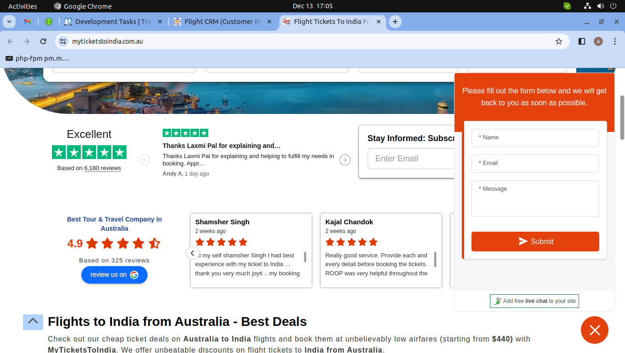Open review titled Thanks Laxmi Pal
Image resolution: width=625 pixels, height=353 pixels.
click(222, 146)
